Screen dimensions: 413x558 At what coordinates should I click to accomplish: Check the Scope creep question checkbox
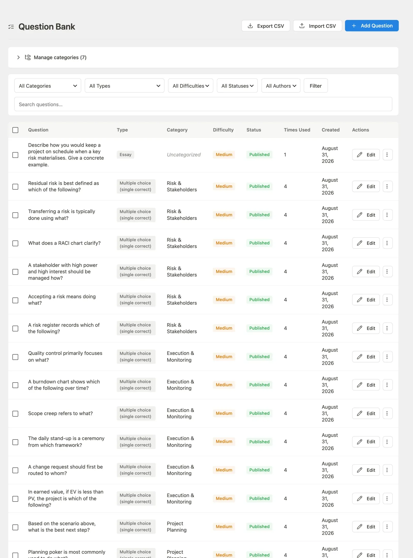click(15, 414)
